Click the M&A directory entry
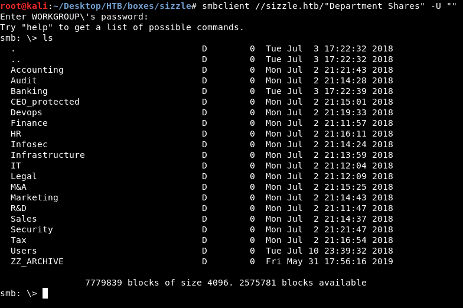This screenshot has height=308, width=463. point(18,187)
